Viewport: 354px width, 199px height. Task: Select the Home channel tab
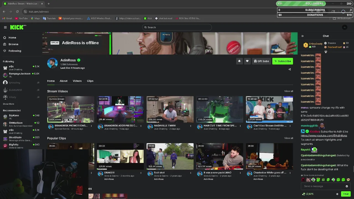coord(51,81)
